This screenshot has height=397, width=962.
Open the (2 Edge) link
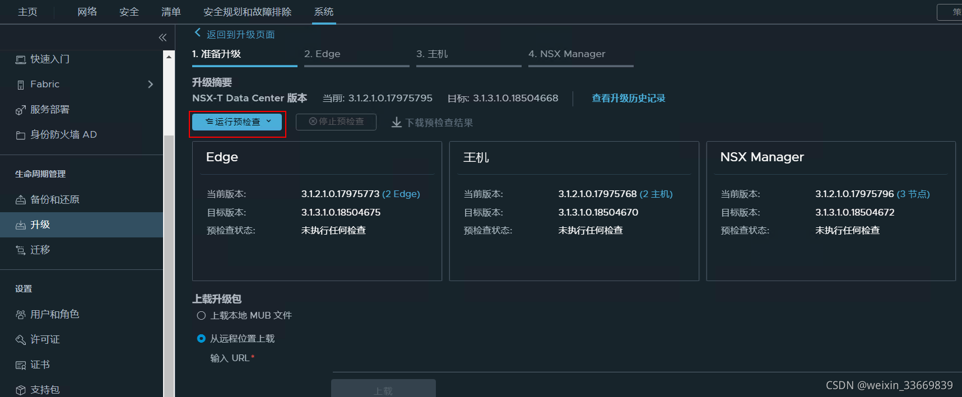click(x=401, y=194)
